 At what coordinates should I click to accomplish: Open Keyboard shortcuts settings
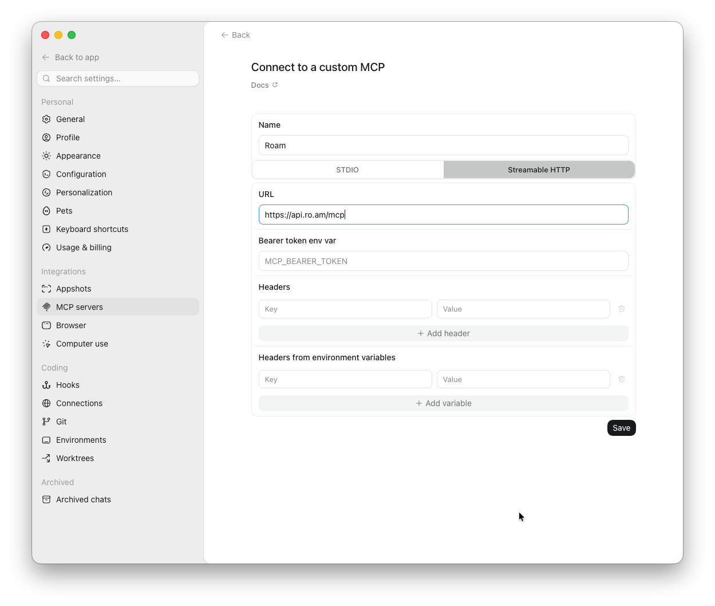click(118, 229)
